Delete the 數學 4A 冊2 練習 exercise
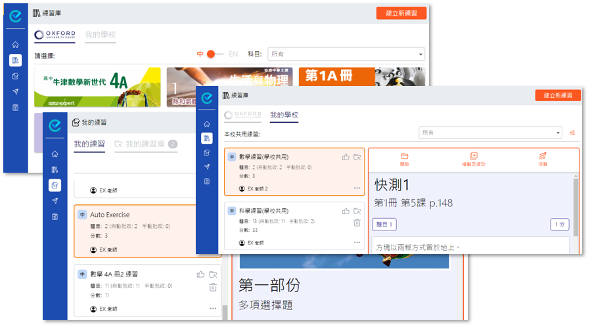 [213, 287]
